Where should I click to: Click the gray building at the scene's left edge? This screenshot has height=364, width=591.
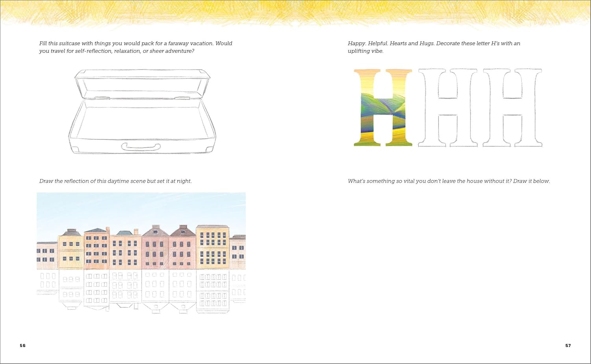pyautogui.click(x=46, y=255)
